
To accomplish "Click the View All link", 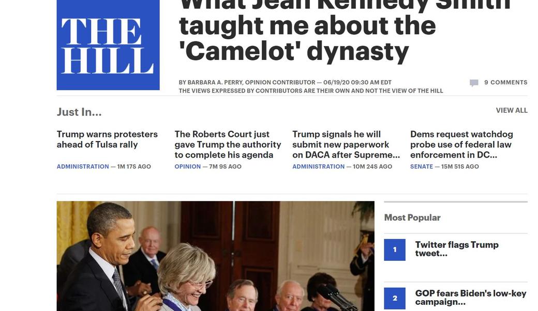I will 511,111.
